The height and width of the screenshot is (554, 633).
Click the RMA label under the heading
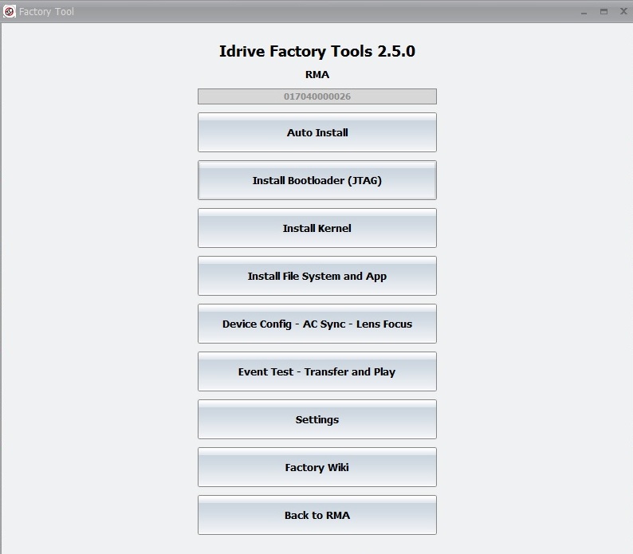click(x=317, y=75)
